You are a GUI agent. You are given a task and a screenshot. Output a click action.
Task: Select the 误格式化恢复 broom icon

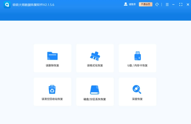[x=95, y=56]
